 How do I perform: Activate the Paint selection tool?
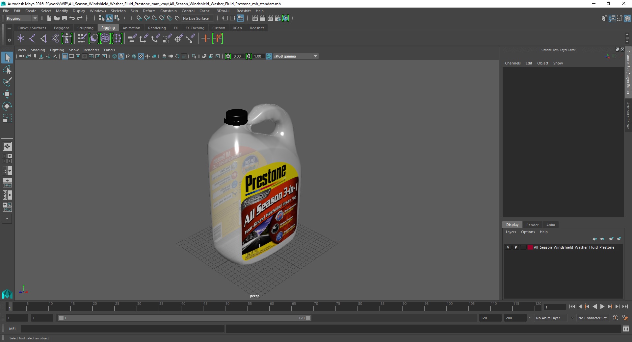tap(7, 82)
